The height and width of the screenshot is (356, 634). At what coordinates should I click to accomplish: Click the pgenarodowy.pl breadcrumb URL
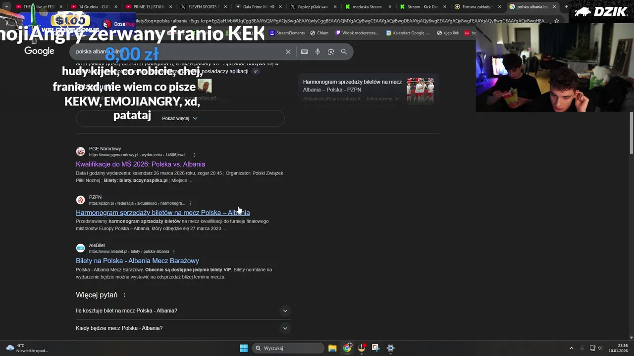coord(139,155)
